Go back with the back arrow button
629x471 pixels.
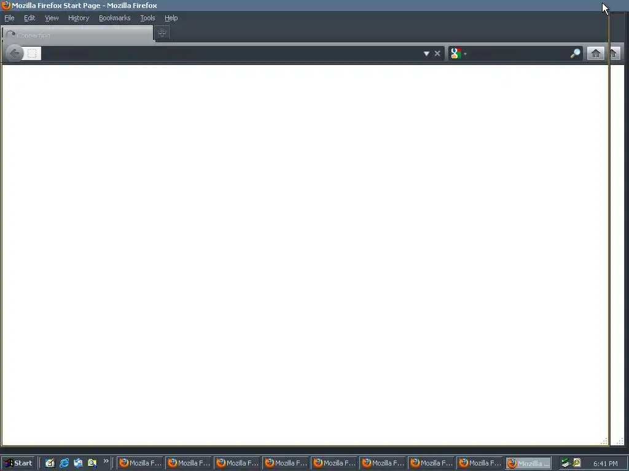(x=14, y=53)
